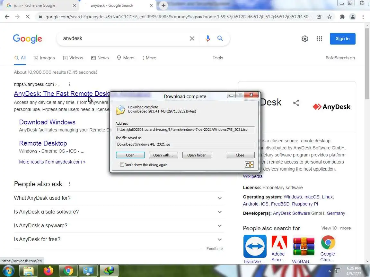Click the Chrome address bar URL
The width and height of the screenshot is (370, 277).
click(x=178, y=17)
